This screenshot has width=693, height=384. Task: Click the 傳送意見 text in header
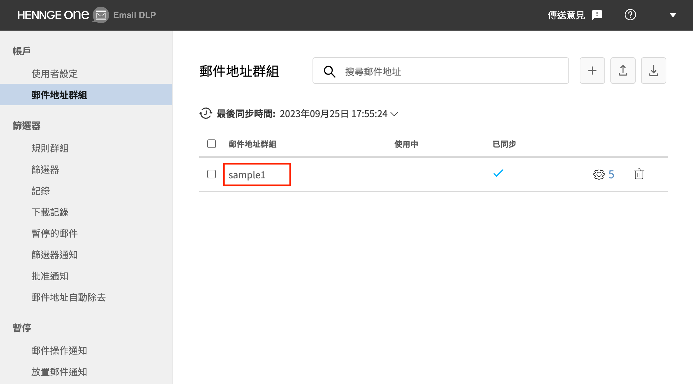566,15
